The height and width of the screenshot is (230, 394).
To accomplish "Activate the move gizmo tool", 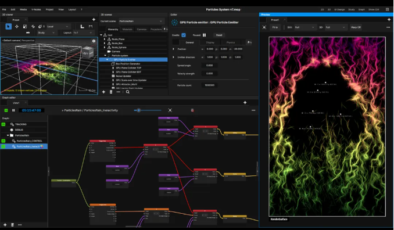I will click(17, 26).
